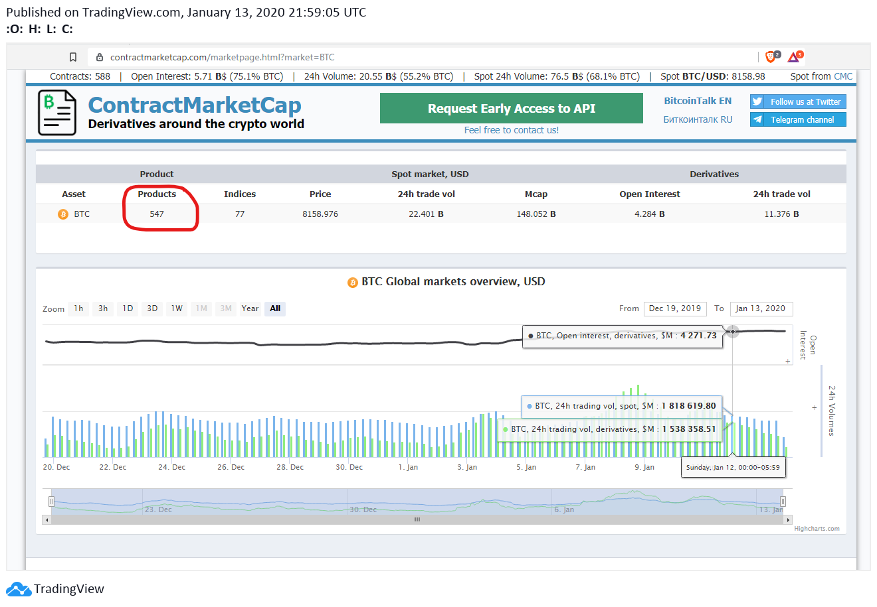This screenshot has height=607, width=877.
Task: Set chart zoom to 3D
Action: (152, 308)
